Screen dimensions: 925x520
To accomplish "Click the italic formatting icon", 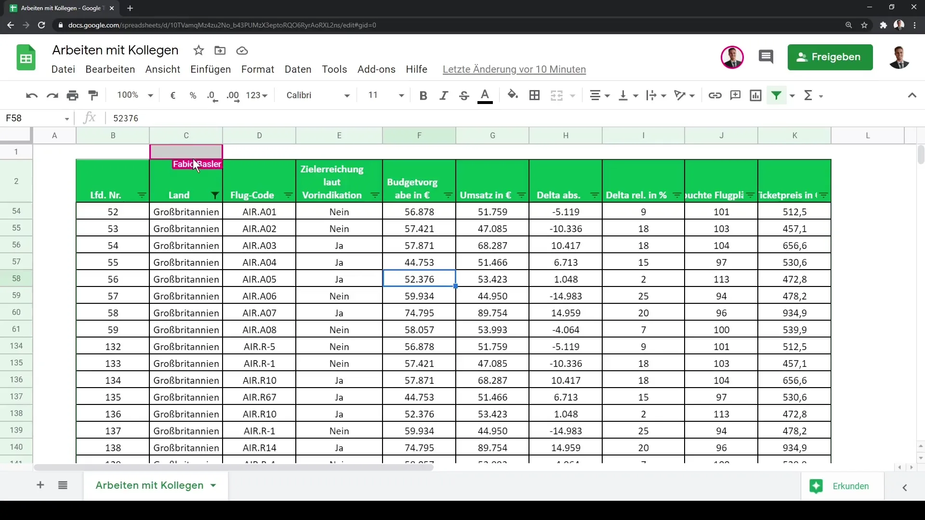I will coord(443,94).
